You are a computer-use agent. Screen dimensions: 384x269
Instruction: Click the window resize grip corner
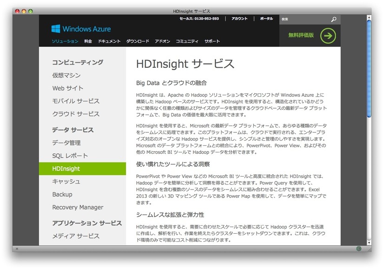tap(369, 249)
